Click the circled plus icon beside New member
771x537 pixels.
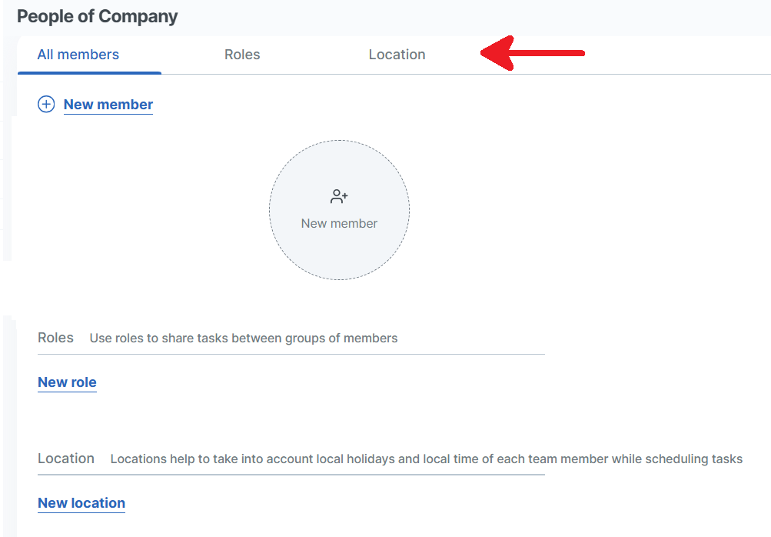point(46,105)
